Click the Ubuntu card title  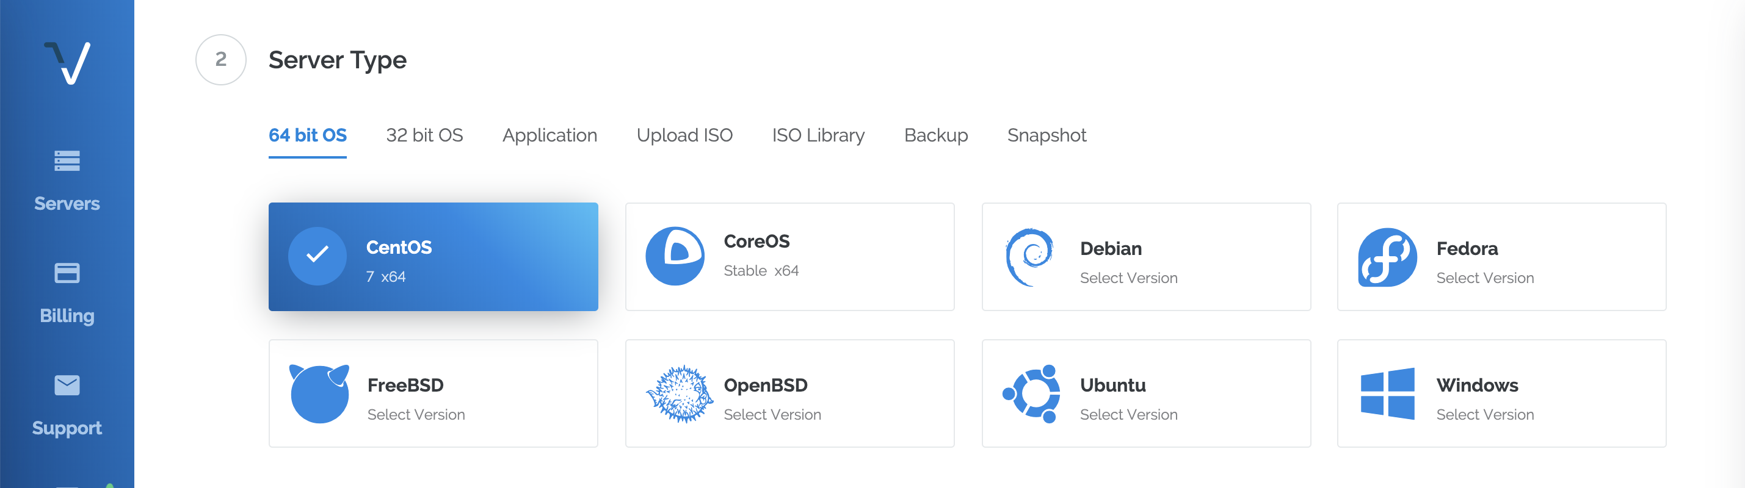1112,386
